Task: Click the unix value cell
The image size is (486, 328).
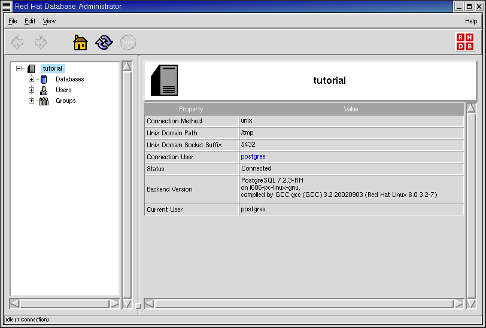Action: 351,121
